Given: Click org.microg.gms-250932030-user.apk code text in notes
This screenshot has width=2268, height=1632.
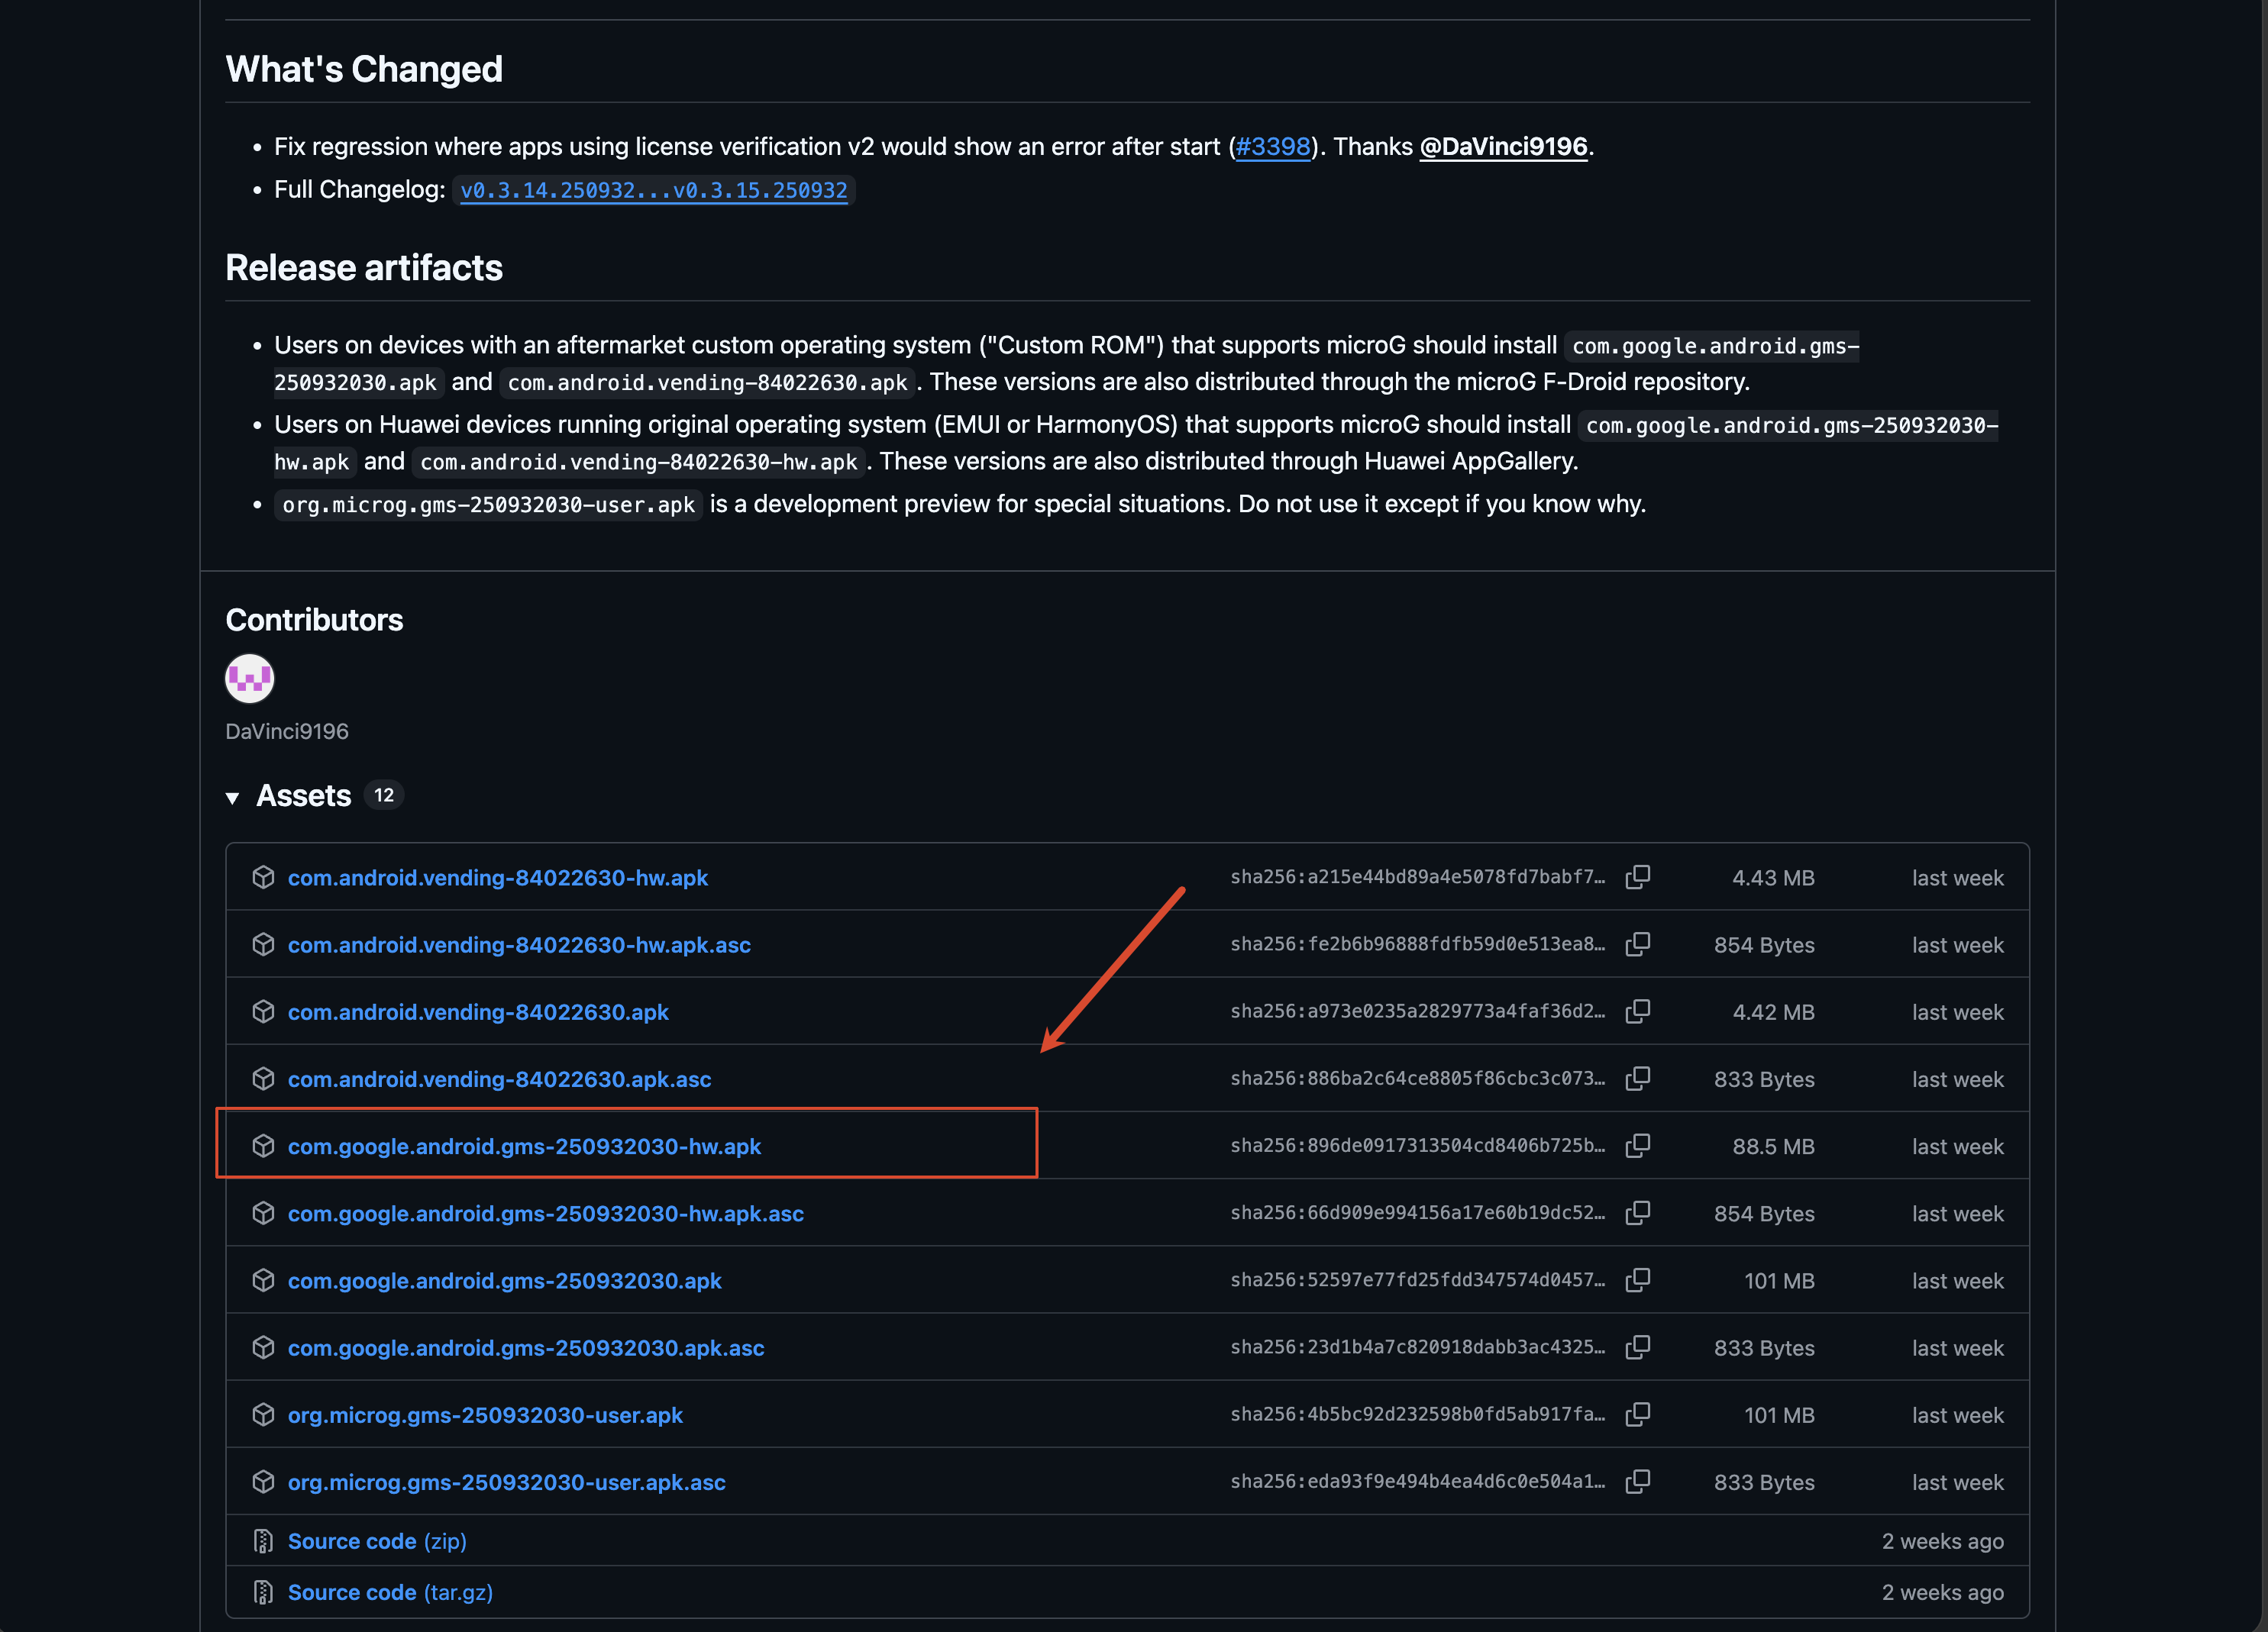Looking at the screenshot, I should click(x=488, y=505).
